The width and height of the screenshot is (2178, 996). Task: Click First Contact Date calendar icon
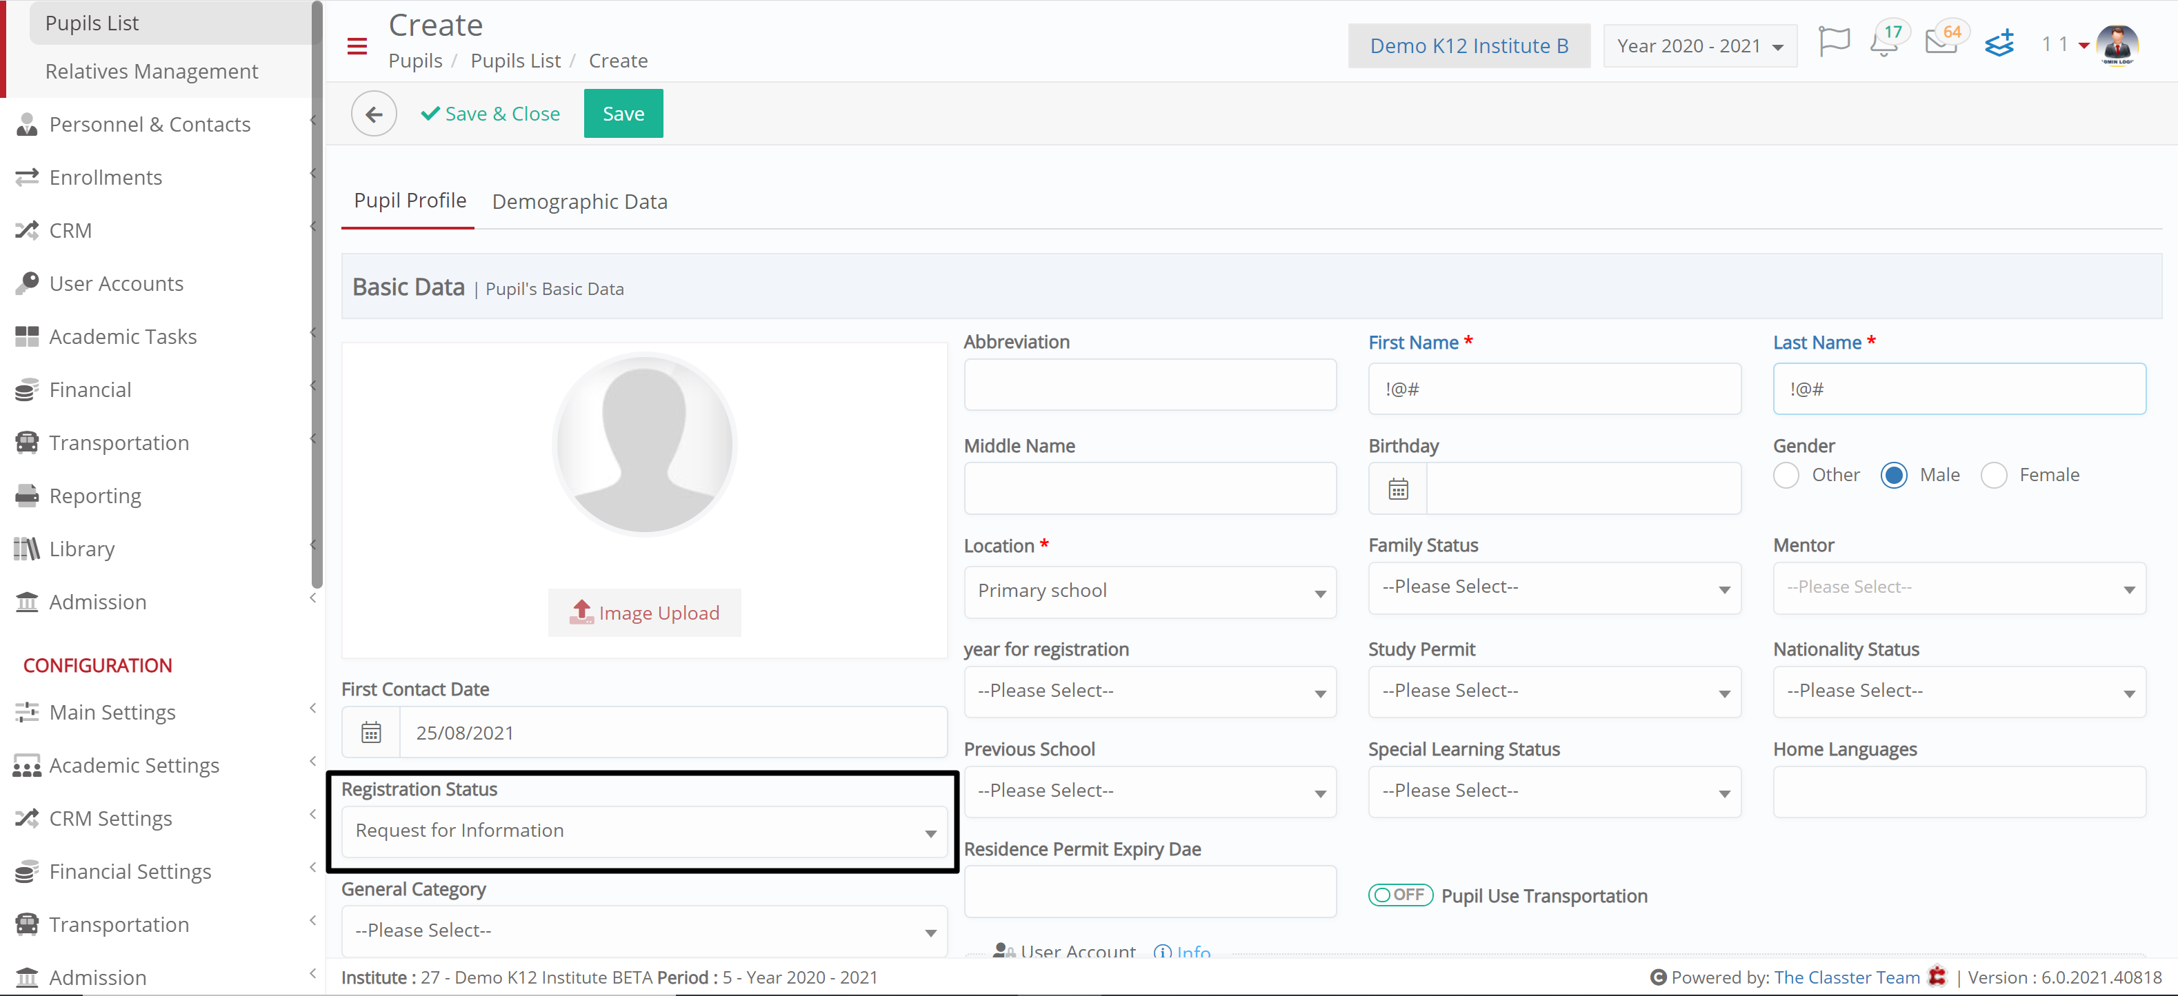pyautogui.click(x=371, y=733)
